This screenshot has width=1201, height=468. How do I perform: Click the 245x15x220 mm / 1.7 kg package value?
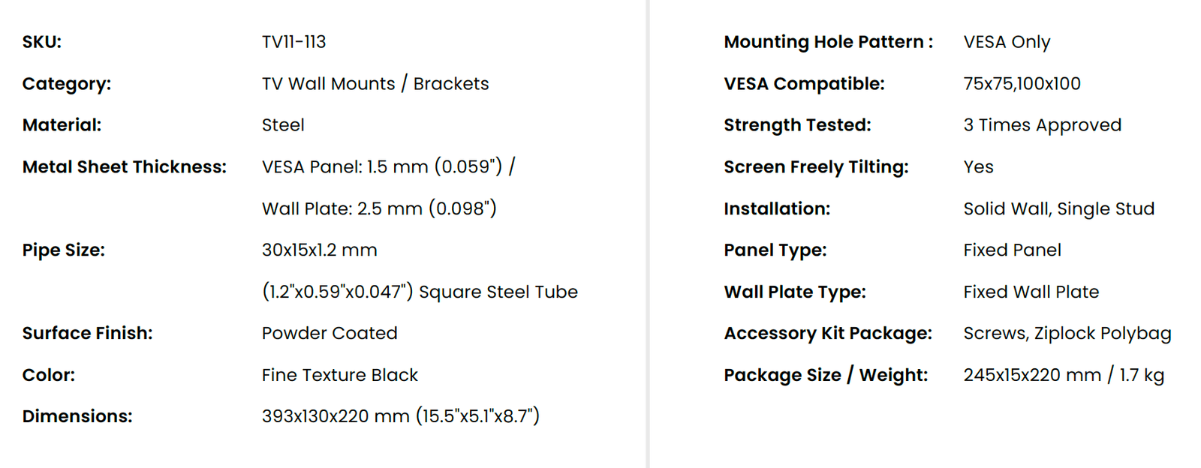coord(1064,375)
